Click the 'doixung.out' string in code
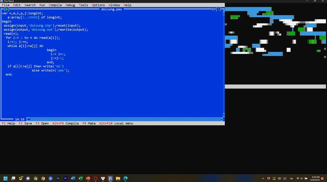327x182 pixels. coord(42,30)
